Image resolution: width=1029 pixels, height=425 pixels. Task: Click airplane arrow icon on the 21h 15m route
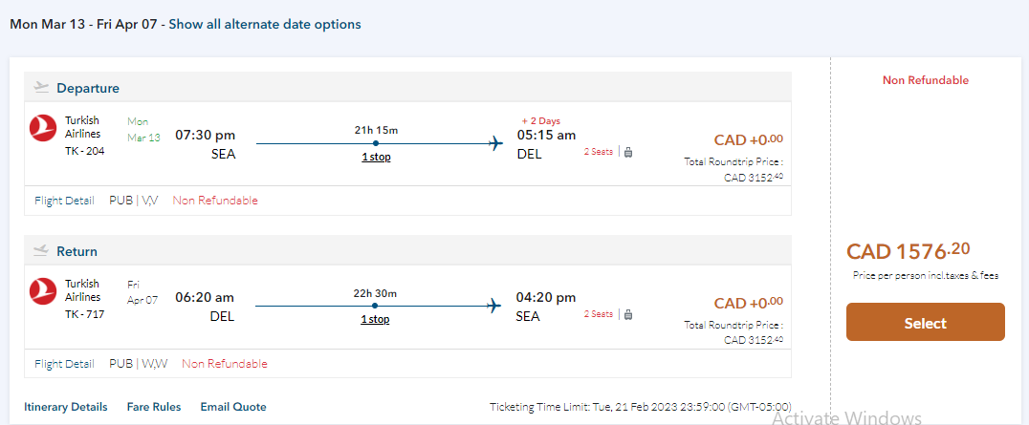tap(495, 144)
